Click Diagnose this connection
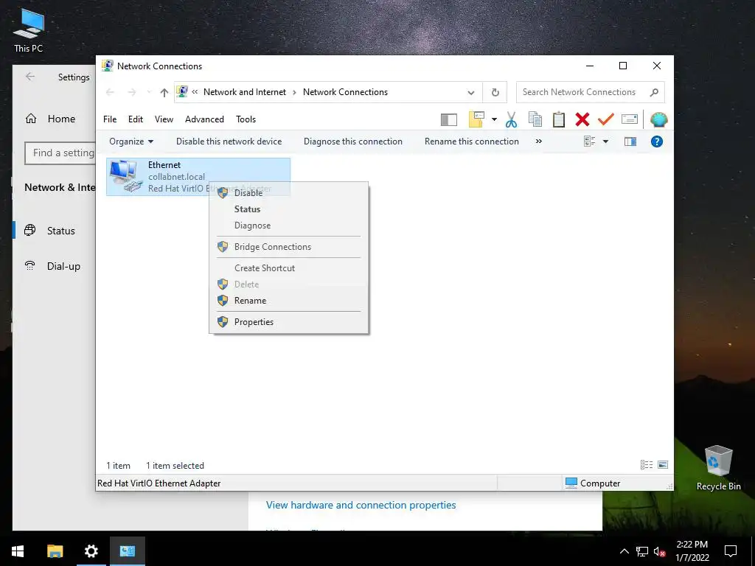This screenshot has height=566, width=755. coord(353,141)
